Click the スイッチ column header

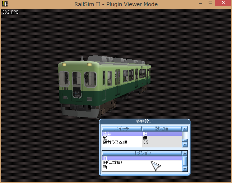tap(122, 129)
